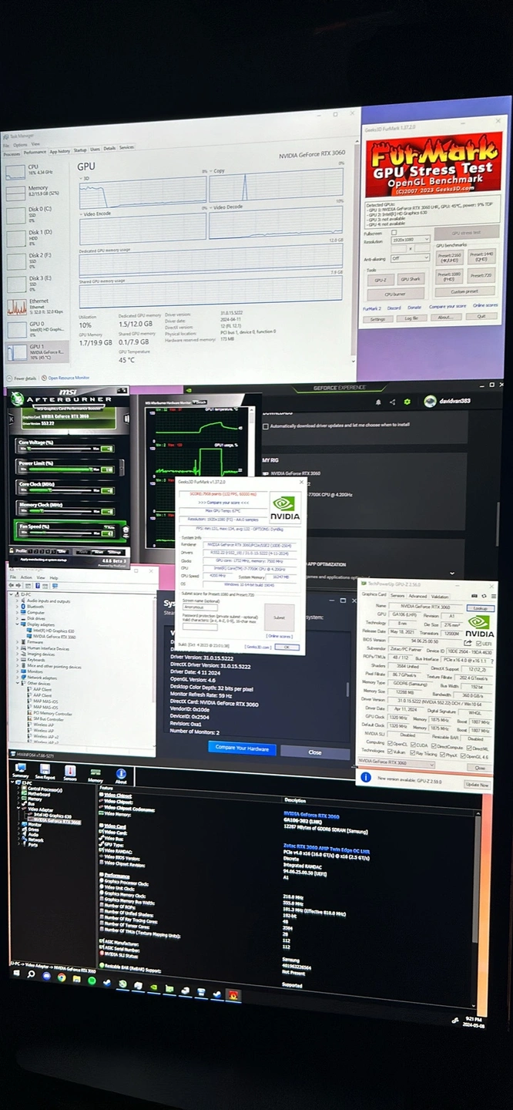Screen dimensions: 513x1110
Task: Click the Save Report icon in HWiNFO
Action: [45, 770]
